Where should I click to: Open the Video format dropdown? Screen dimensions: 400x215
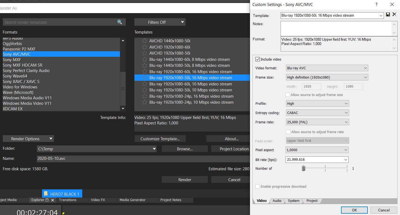[x=327, y=68]
